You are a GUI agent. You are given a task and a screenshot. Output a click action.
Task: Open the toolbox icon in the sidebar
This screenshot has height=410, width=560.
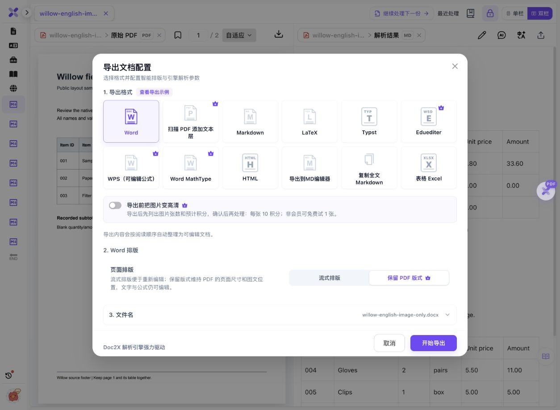[13, 60]
